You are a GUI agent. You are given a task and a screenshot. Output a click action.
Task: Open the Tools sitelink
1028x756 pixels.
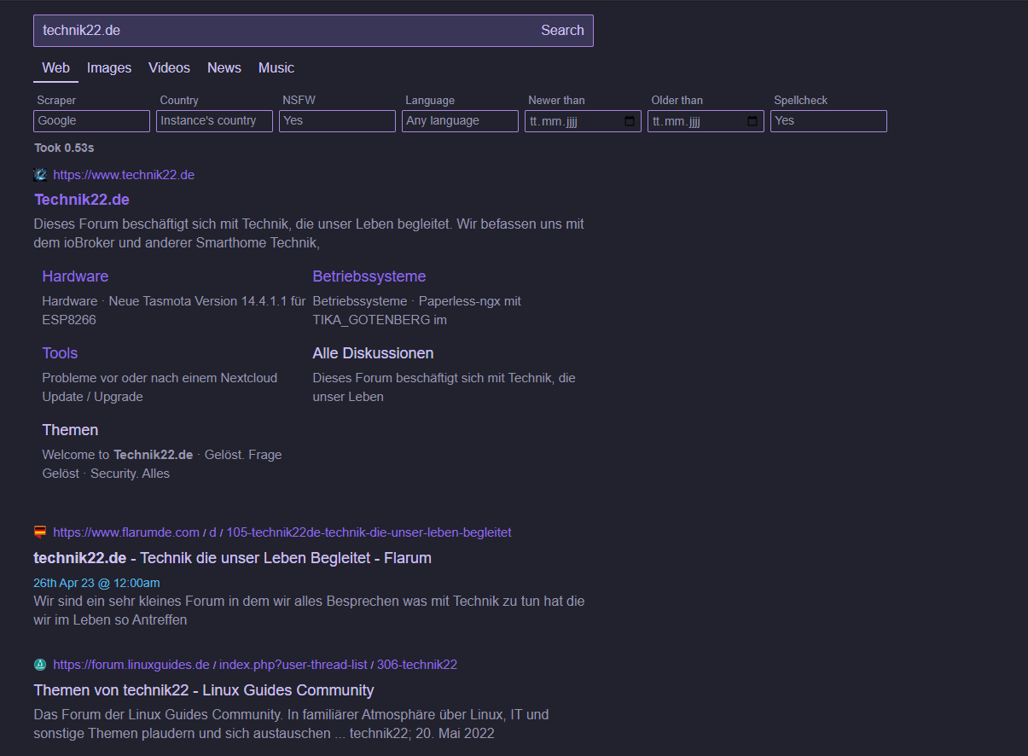(x=60, y=353)
